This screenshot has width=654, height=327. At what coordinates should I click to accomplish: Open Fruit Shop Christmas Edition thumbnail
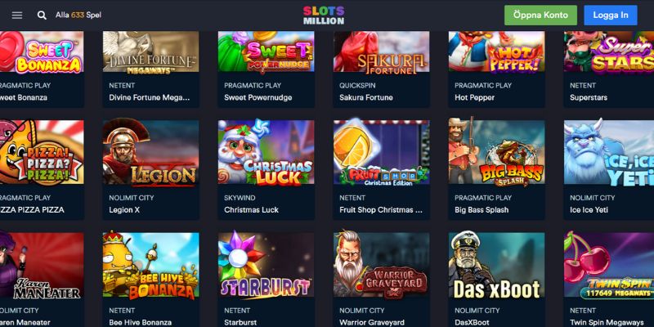pyautogui.click(x=381, y=152)
